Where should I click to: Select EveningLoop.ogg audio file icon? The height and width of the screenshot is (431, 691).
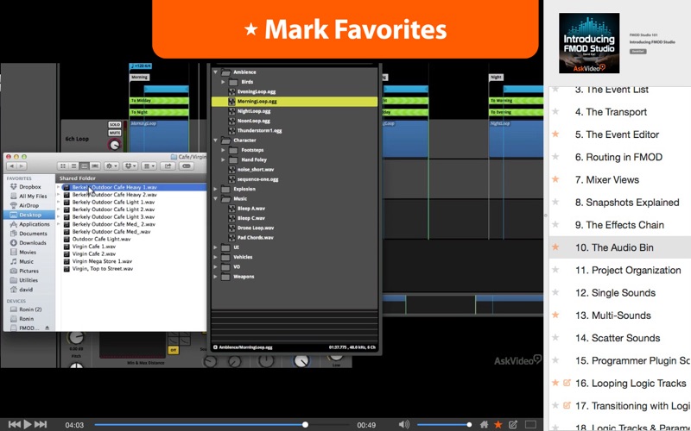point(231,91)
